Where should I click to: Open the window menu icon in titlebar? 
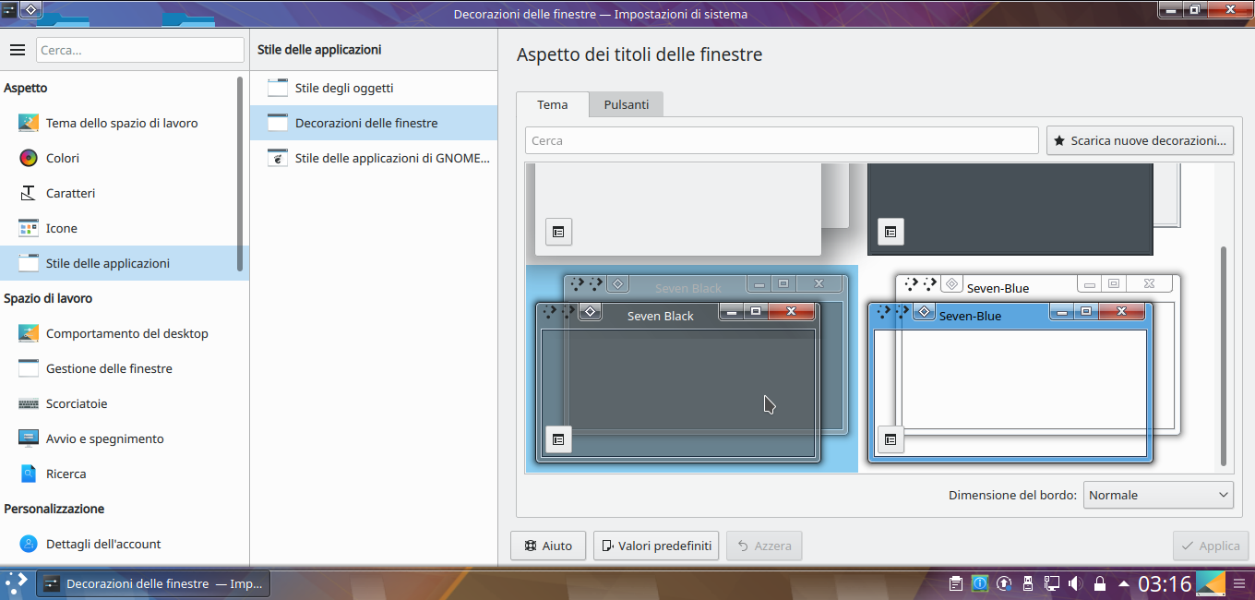pyautogui.click(x=8, y=10)
